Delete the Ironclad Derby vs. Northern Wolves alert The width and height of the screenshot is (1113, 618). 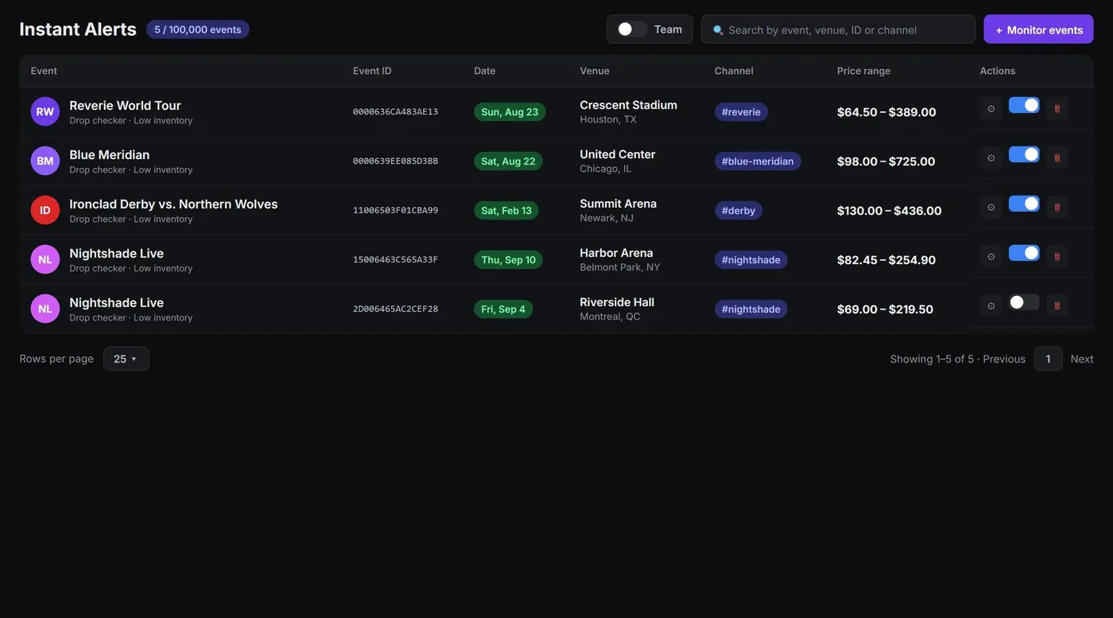pos(1057,207)
